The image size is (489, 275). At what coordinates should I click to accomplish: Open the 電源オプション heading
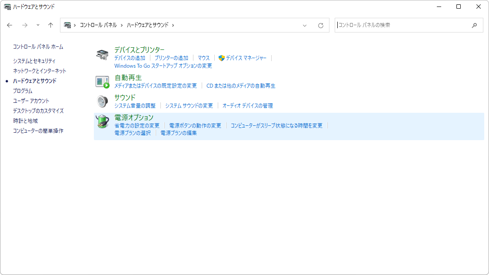[x=134, y=117]
